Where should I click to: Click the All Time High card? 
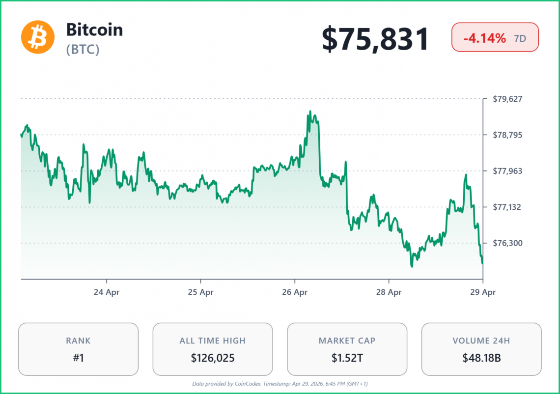point(213,349)
